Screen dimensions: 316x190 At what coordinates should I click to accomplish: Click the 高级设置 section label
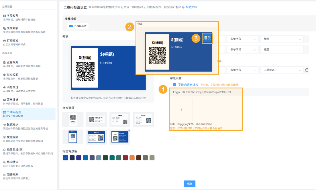(x=7, y=53)
